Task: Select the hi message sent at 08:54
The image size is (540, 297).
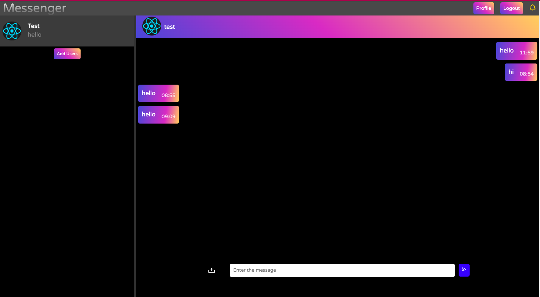Action: pyautogui.click(x=521, y=72)
